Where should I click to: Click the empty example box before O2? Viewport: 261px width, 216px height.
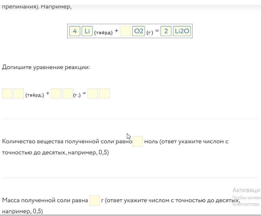point(125,31)
